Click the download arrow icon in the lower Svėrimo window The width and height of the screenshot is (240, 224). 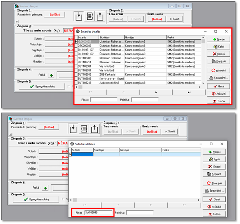pyautogui.click(x=73, y=128)
